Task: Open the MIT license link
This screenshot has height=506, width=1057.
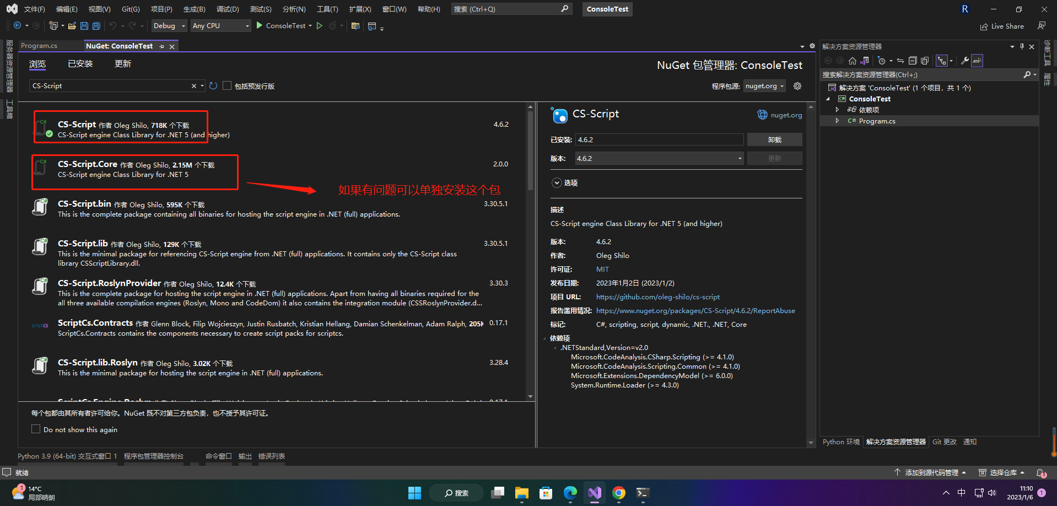Action: tap(602, 269)
